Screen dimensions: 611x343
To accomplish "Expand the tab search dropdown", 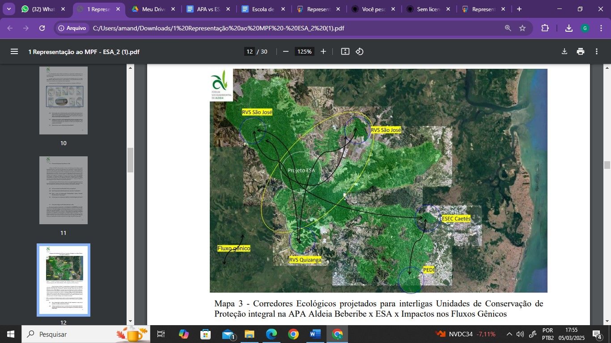I will click(8, 9).
